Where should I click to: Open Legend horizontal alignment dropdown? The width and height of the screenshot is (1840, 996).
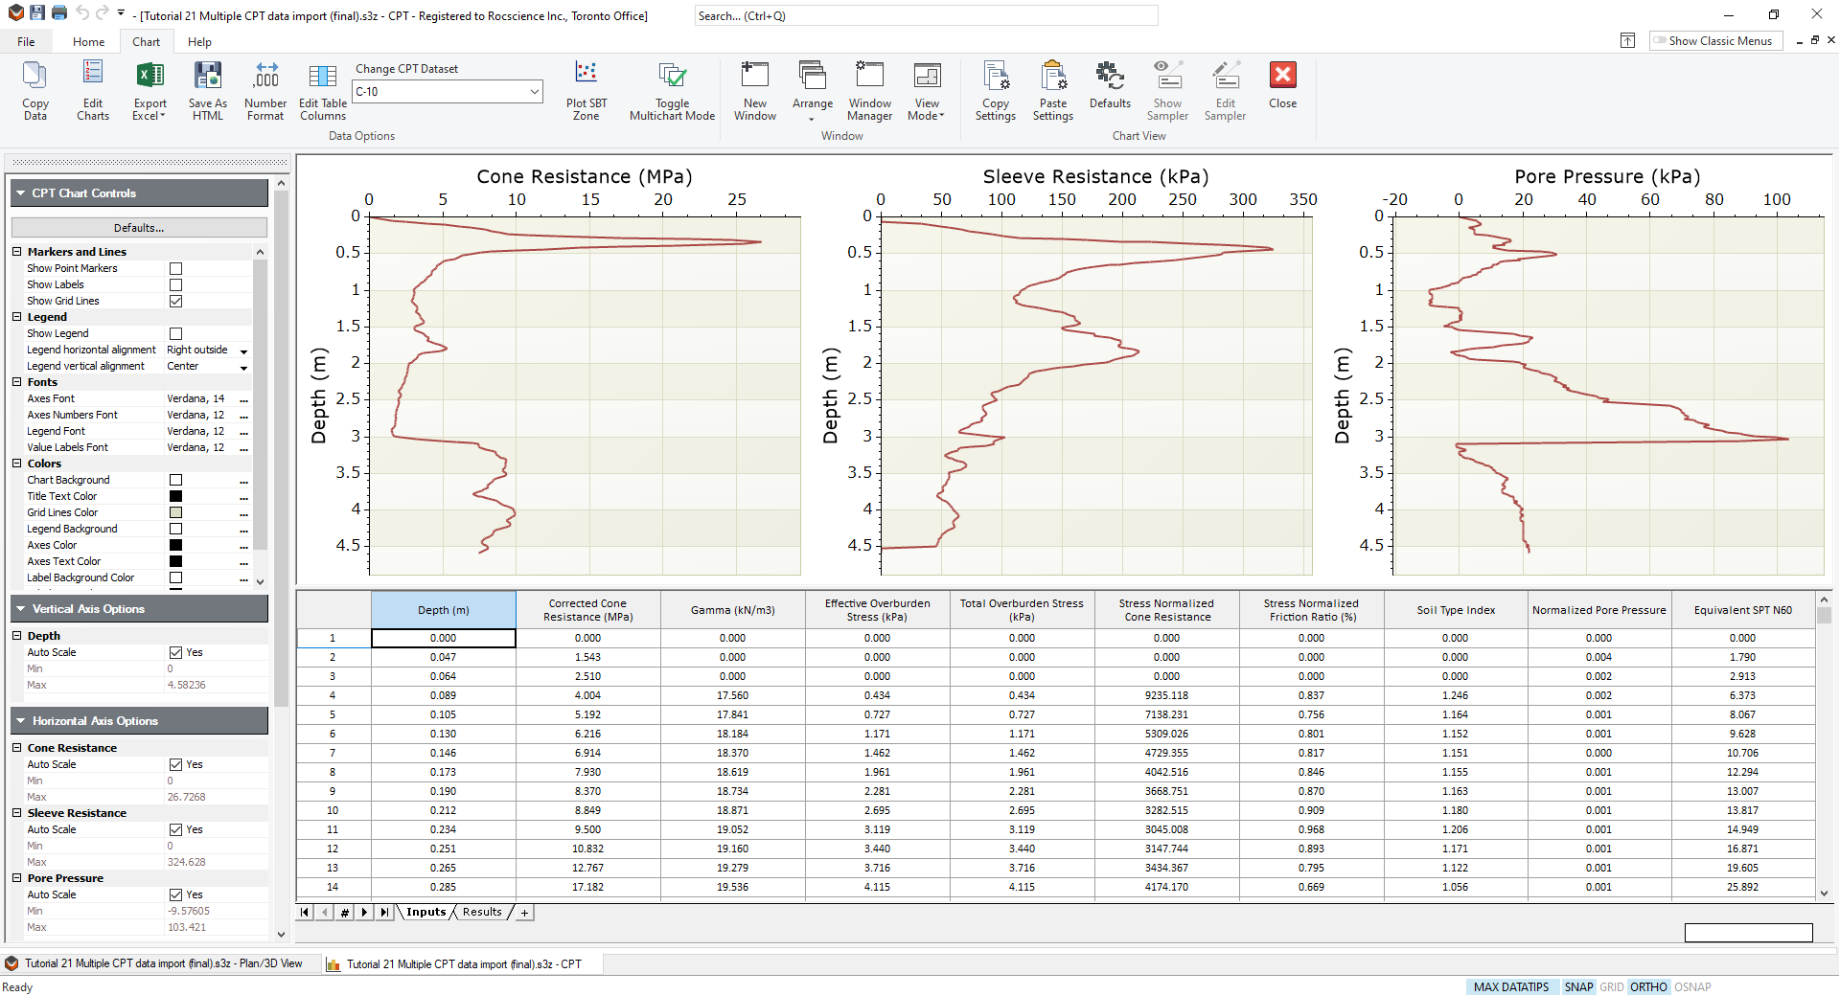tap(244, 351)
